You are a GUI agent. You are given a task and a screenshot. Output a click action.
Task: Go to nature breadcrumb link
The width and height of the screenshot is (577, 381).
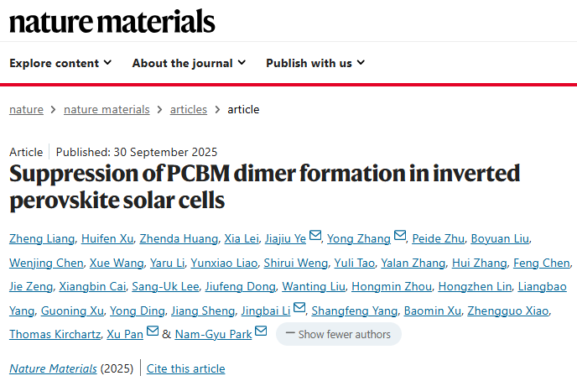tap(26, 109)
